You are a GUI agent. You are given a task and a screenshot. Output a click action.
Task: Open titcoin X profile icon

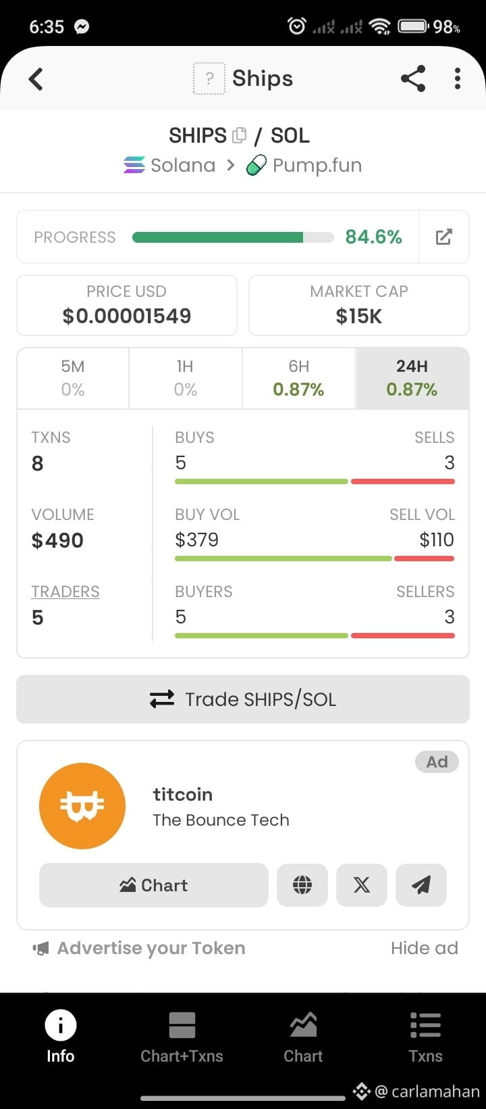pyautogui.click(x=362, y=884)
